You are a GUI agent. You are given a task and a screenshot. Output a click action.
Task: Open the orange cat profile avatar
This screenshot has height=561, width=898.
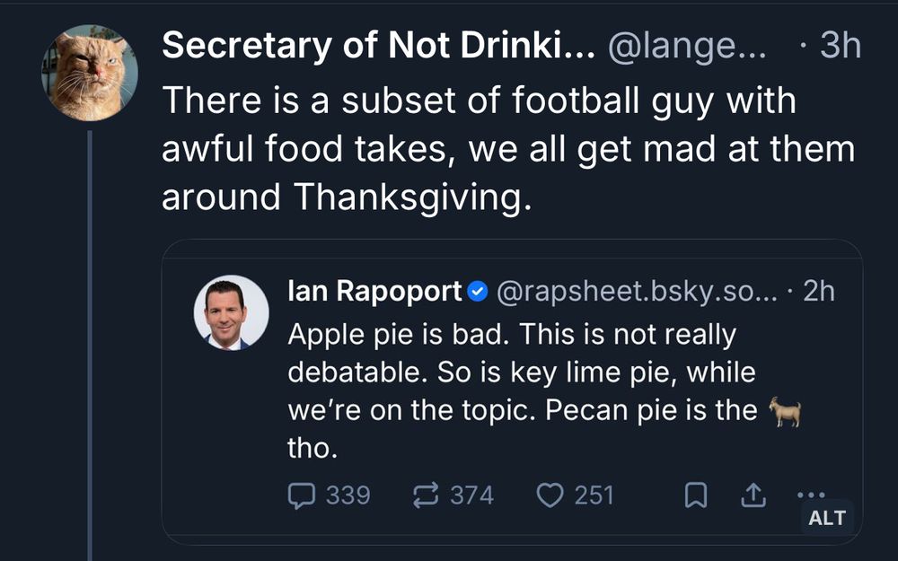[90, 74]
